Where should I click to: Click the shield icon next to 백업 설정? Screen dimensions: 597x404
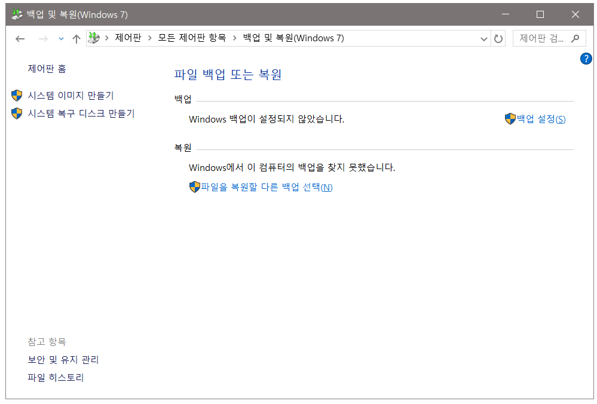(x=509, y=119)
